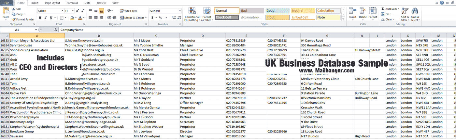456x139 pixels.
Task: Switch to the Formulas tab
Action: tap(72, 3)
